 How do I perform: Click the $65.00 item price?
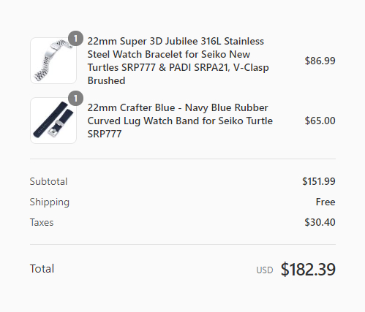[320, 121]
